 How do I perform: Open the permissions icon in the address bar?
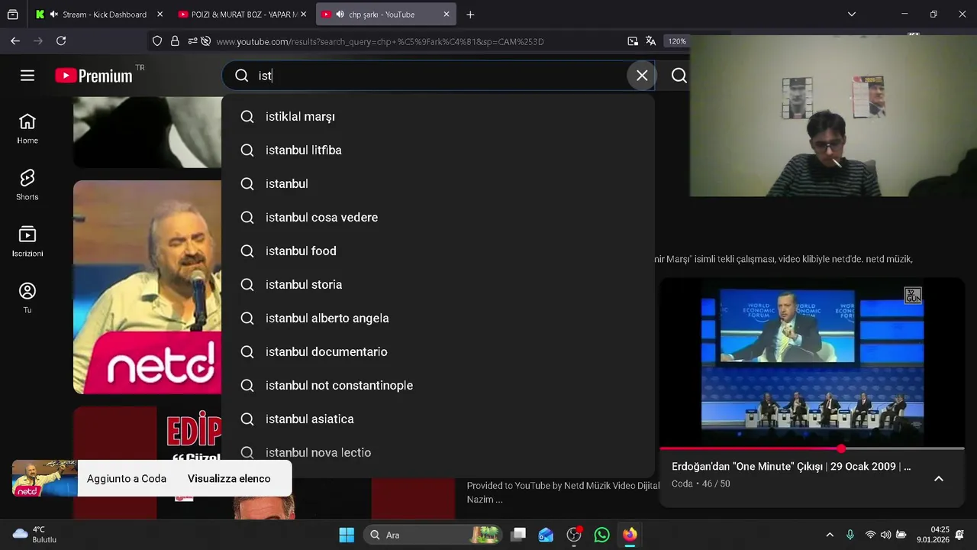(x=192, y=41)
